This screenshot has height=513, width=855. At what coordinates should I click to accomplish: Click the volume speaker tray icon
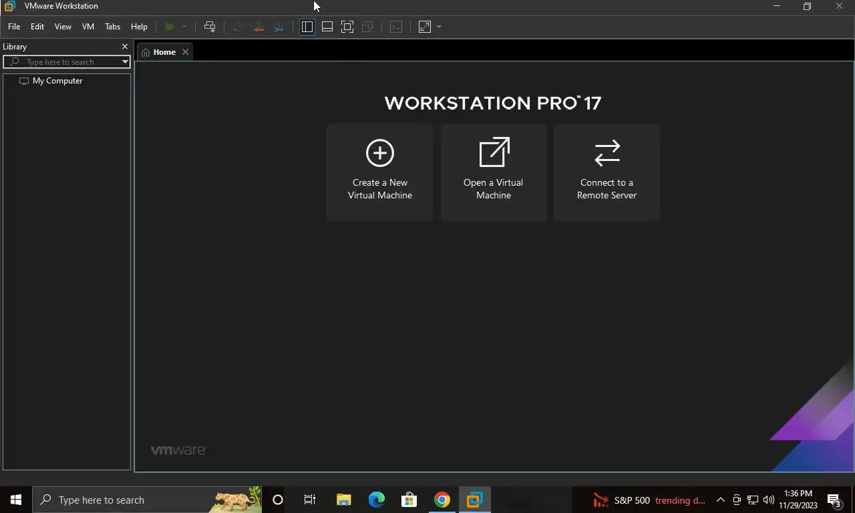pos(769,500)
